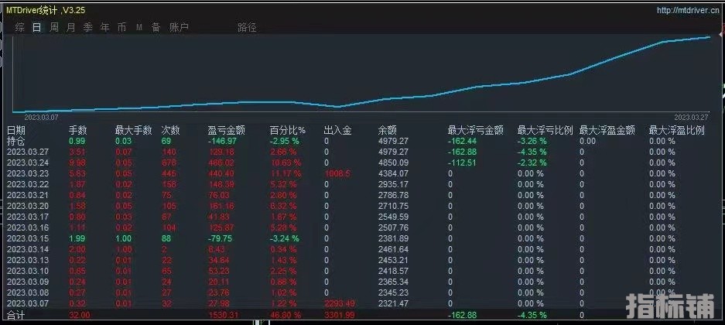Select the 2023.03.15 date row
Screen dimensions: 725x325
point(28,238)
